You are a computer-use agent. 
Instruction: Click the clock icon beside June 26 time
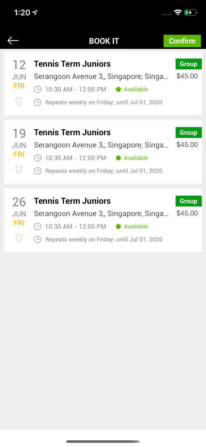pyautogui.click(x=37, y=226)
